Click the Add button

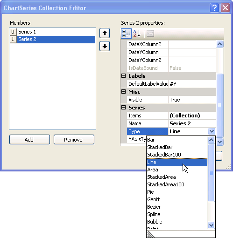click(x=29, y=140)
